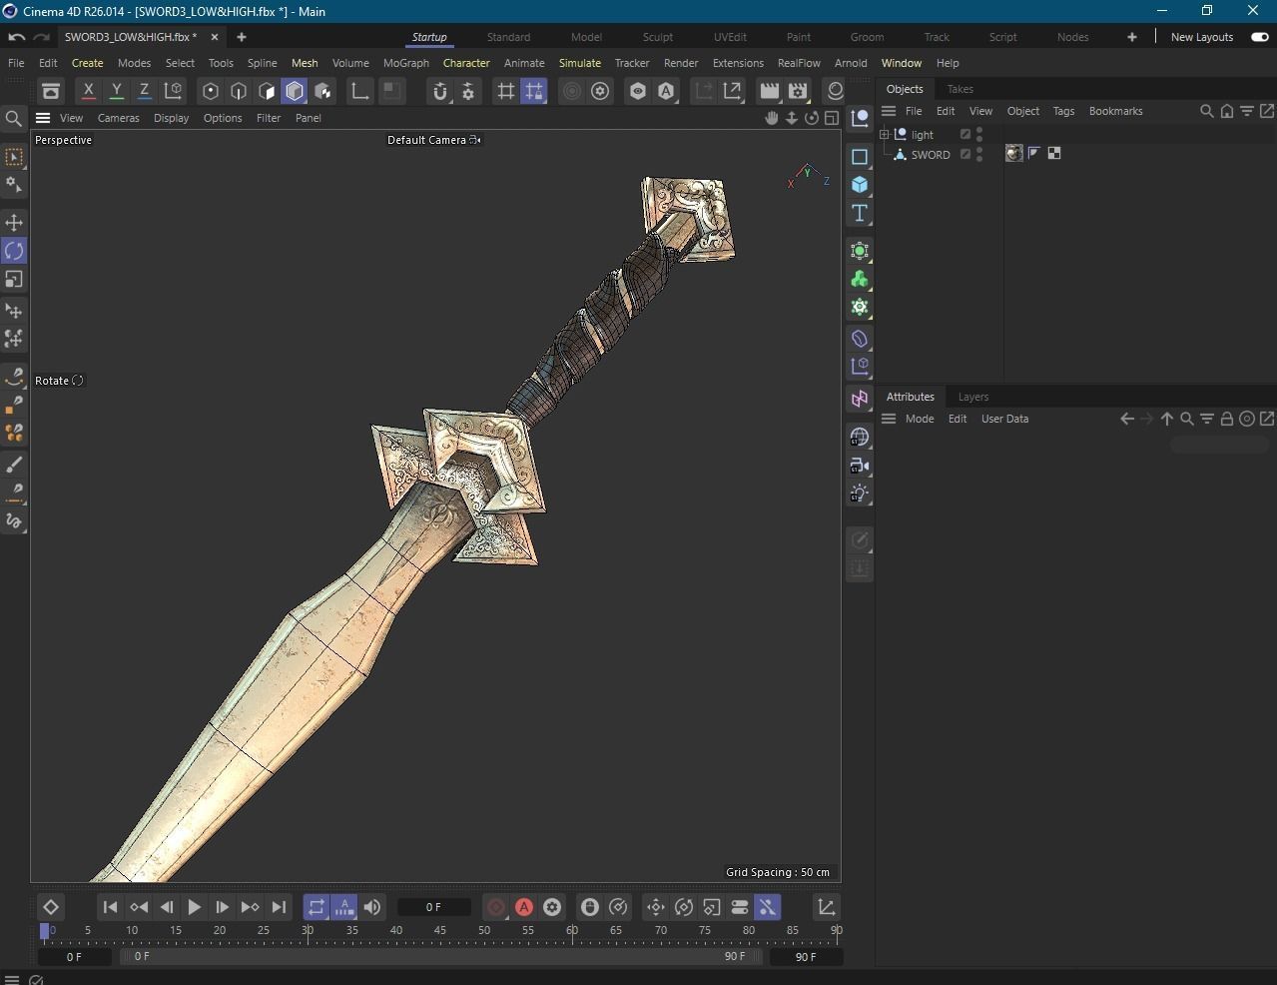Toggle workplane grid icon
The image size is (1277, 985).
(x=506, y=91)
